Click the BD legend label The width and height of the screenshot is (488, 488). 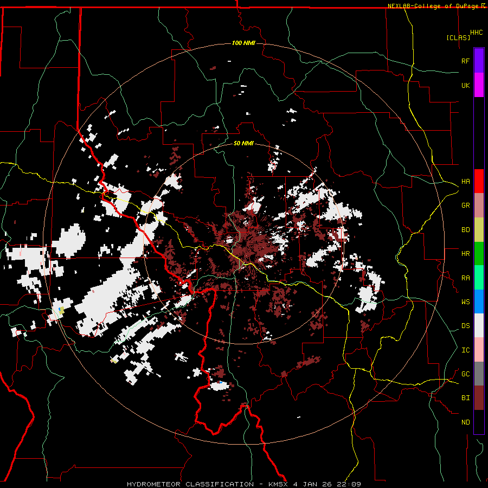465,230
